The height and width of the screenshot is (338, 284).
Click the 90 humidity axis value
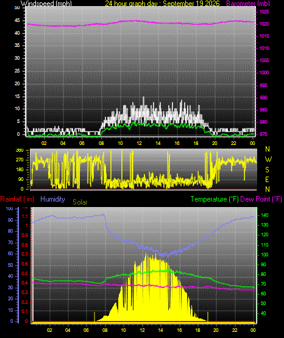tap(10, 220)
